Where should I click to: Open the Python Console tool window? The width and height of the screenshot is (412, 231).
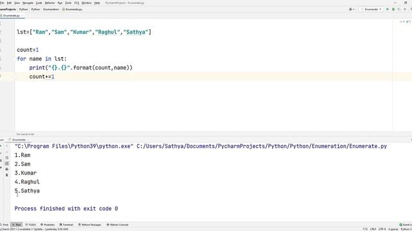[117, 225]
